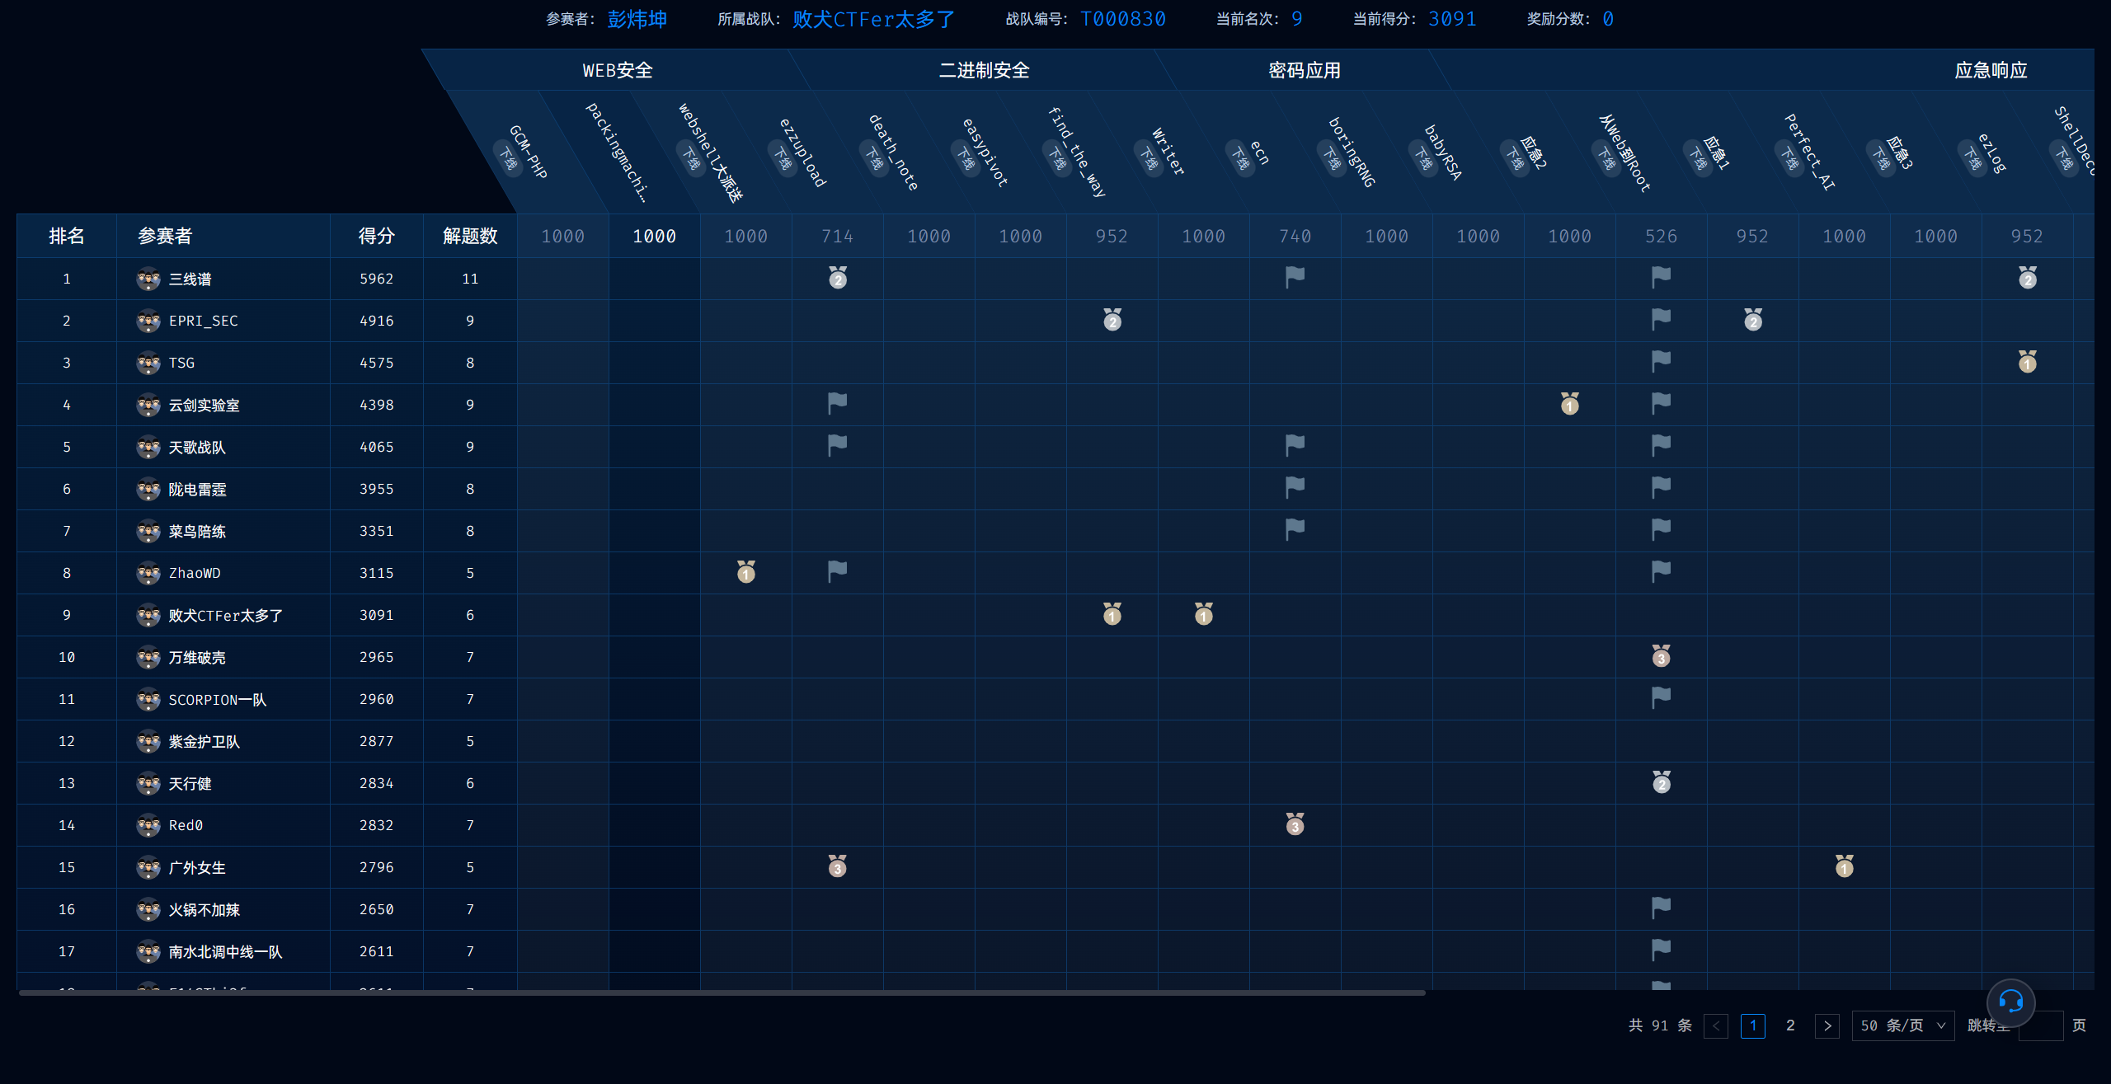Image resolution: width=2111 pixels, height=1084 pixels.
Task: Click the customer support headset icon
Action: tap(2010, 1002)
